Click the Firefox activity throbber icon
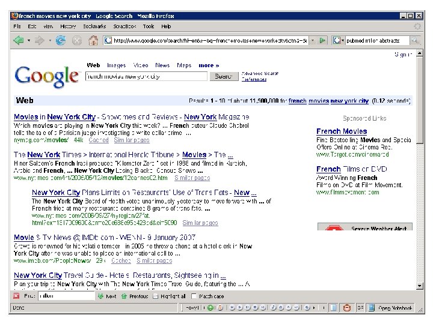Screen dimensions: 433x324 [x=417, y=26]
